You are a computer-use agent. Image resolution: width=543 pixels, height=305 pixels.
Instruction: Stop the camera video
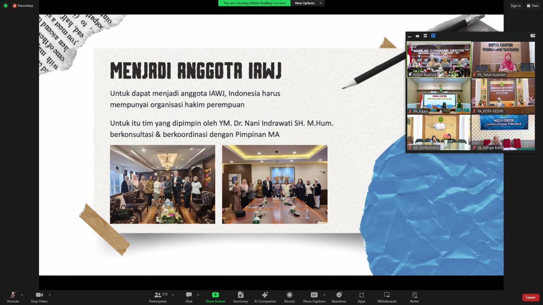coord(39,297)
